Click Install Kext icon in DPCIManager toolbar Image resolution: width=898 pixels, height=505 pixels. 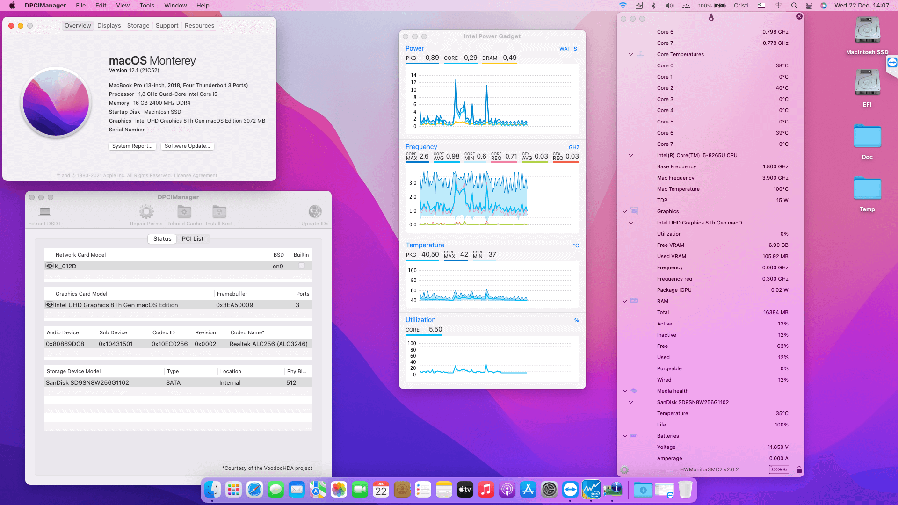[219, 212]
